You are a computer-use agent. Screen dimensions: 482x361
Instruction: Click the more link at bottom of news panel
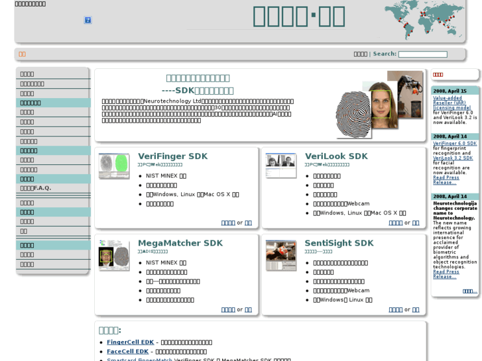pyautogui.click(x=469, y=291)
